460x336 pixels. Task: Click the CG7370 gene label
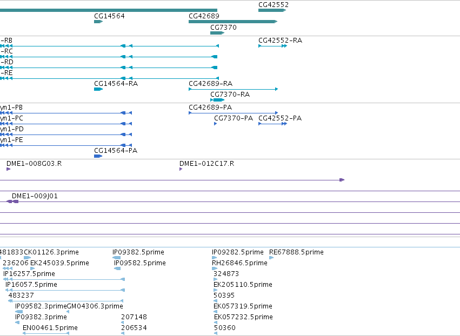point(223,27)
